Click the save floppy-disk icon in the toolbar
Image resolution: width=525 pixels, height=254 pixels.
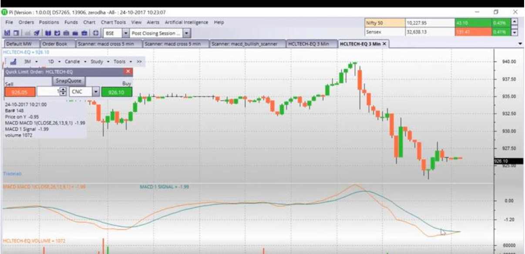point(7,33)
